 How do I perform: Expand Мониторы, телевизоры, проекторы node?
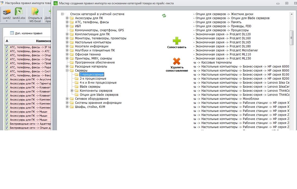point(67,38)
